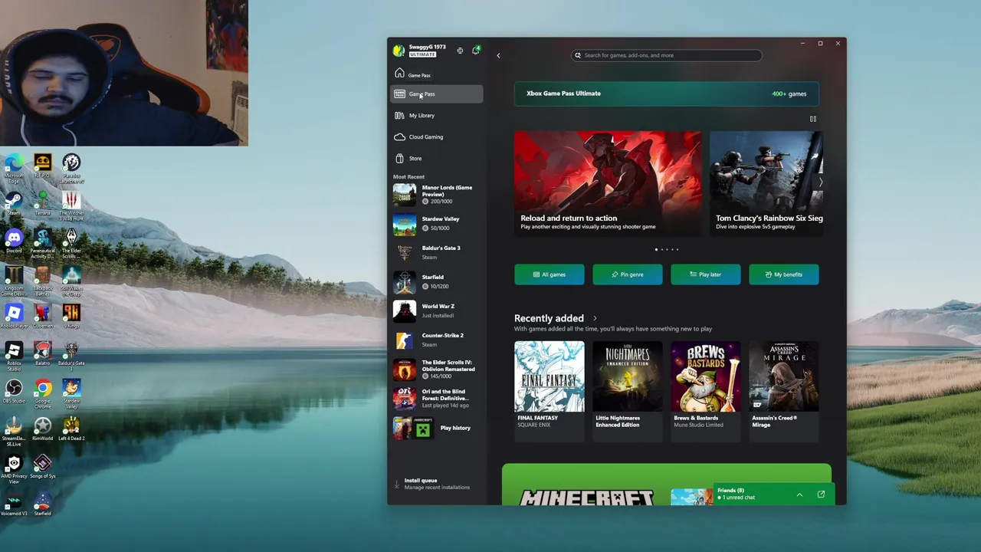Select Terraria desktop icon

[42, 204]
